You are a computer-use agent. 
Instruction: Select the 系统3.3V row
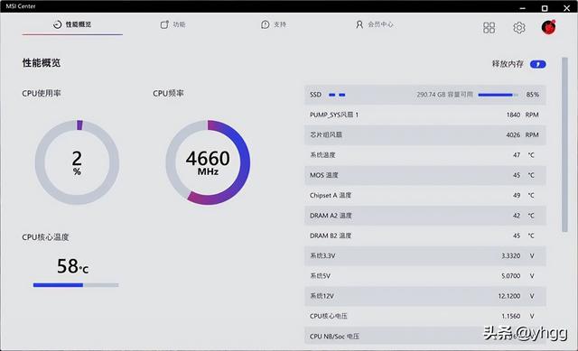(425, 255)
